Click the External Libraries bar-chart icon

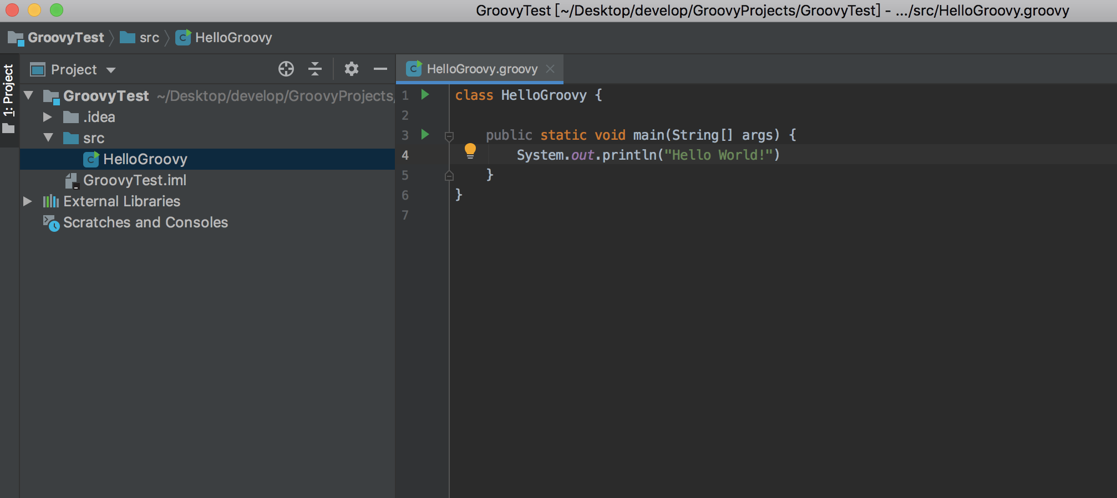[x=51, y=201]
